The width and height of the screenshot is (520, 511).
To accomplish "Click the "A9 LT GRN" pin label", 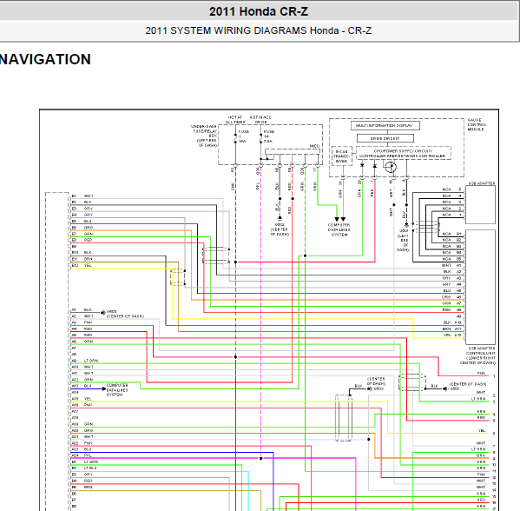I will click(x=85, y=361).
